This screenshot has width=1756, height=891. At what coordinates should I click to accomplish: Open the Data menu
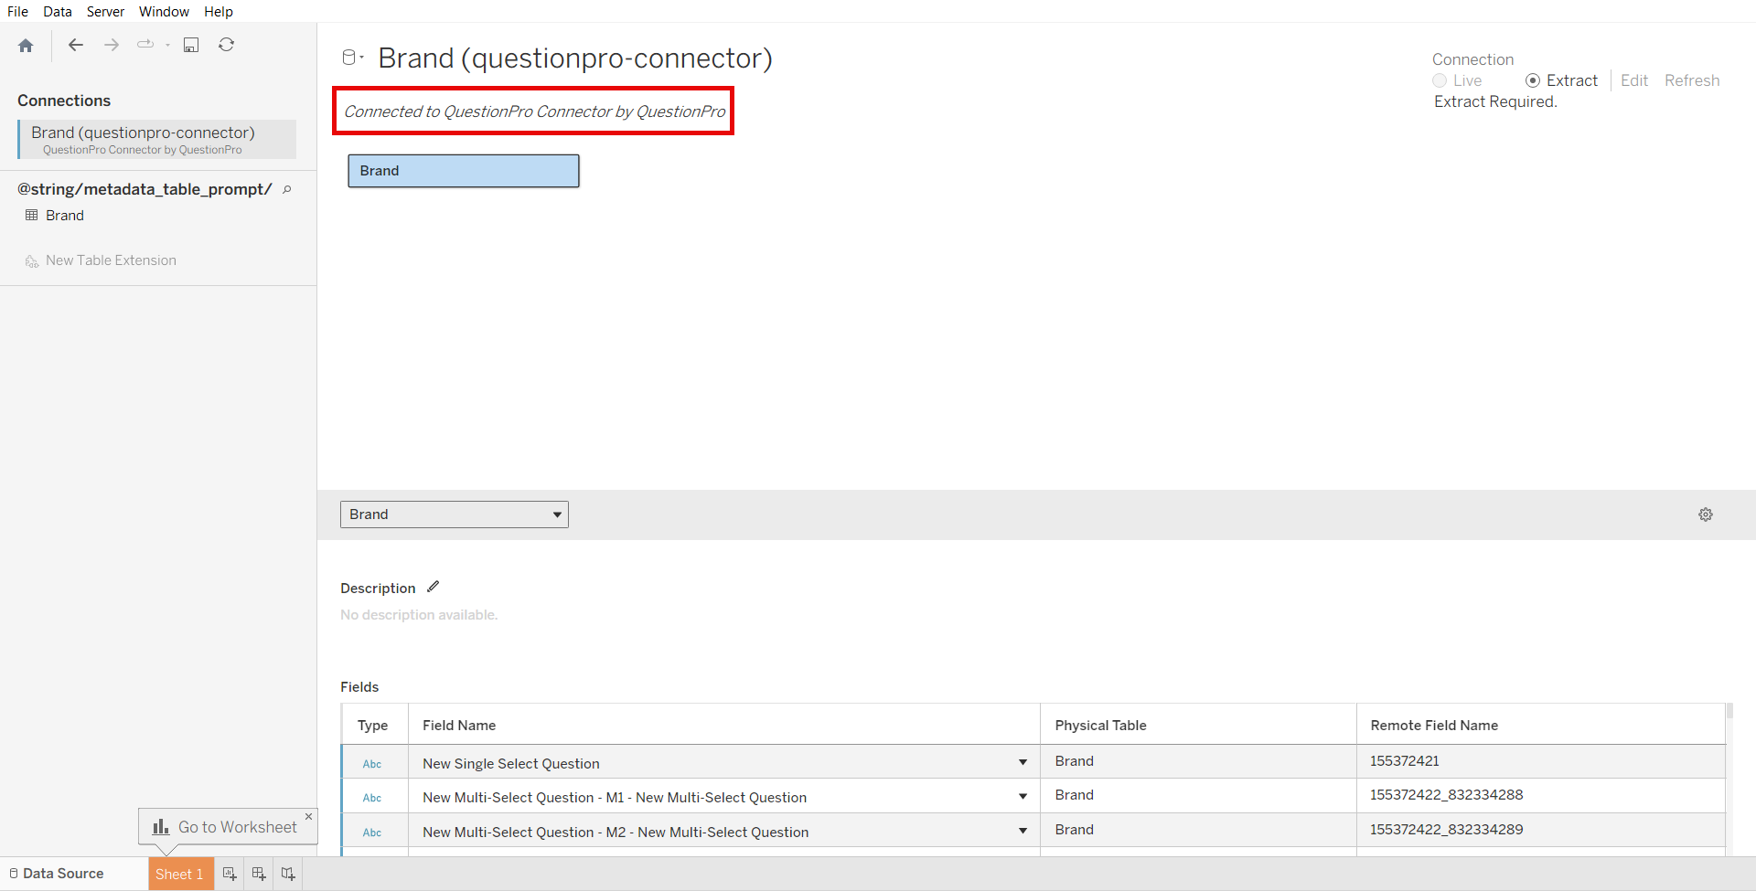(x=58, y=12)
